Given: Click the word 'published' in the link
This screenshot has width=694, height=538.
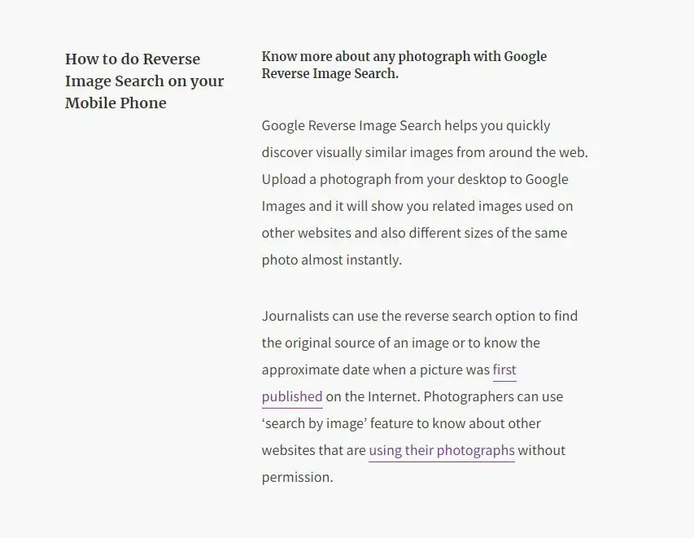Looking at the screenshot, I should click(x=292, y=396).
